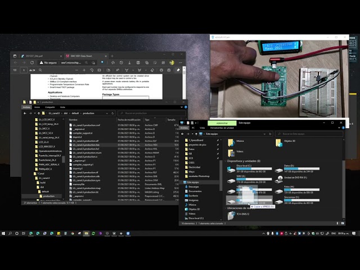The height and width of the screenshot is (270, 360).
Task: Open the Windows Start menu
Action: [4, 233]
